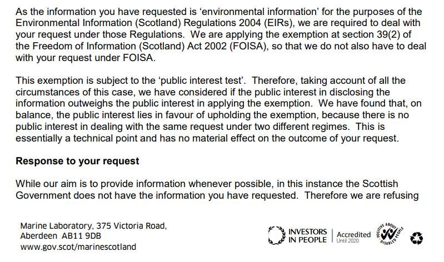Click the recycling symbol icon

(416, 239)
